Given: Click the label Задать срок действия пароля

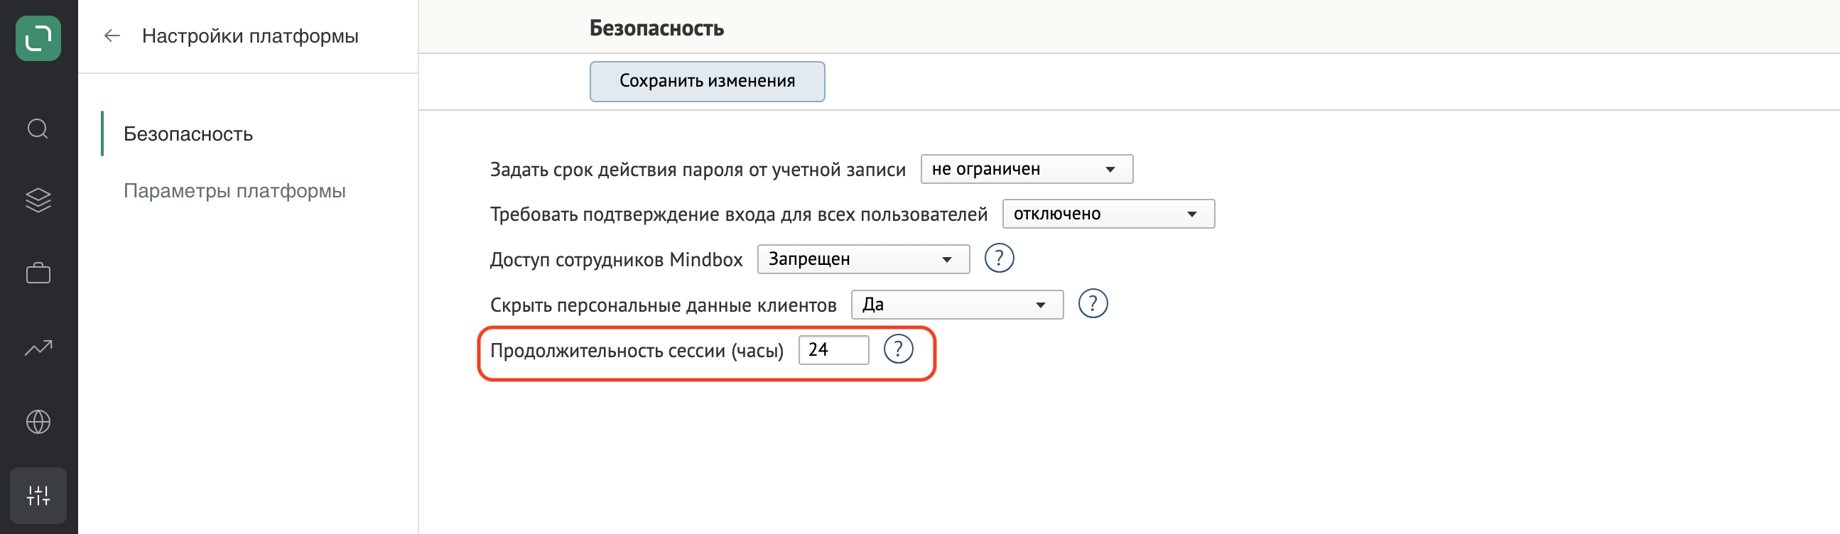Looking at the screenshot, I should 697,170.
